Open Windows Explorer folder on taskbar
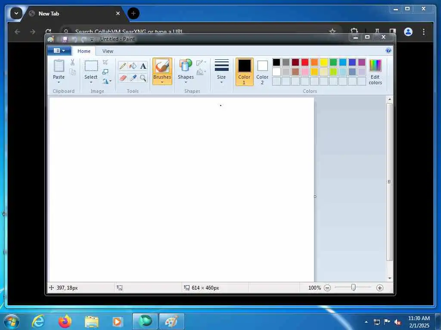Viewport: 441px width, 330px height. point(92,322)
